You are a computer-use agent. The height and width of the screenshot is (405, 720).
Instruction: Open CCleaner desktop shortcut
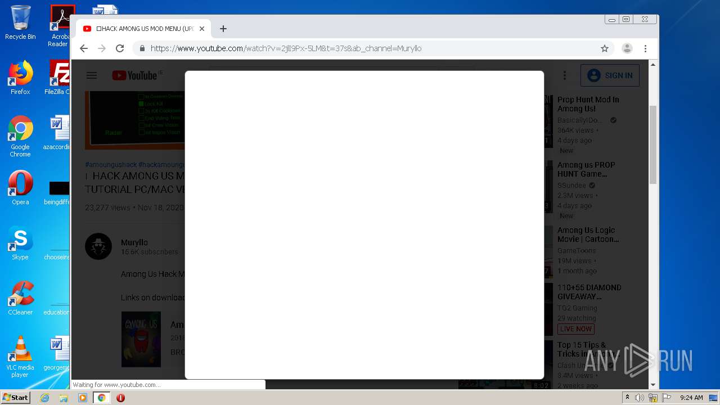[20, 298]
